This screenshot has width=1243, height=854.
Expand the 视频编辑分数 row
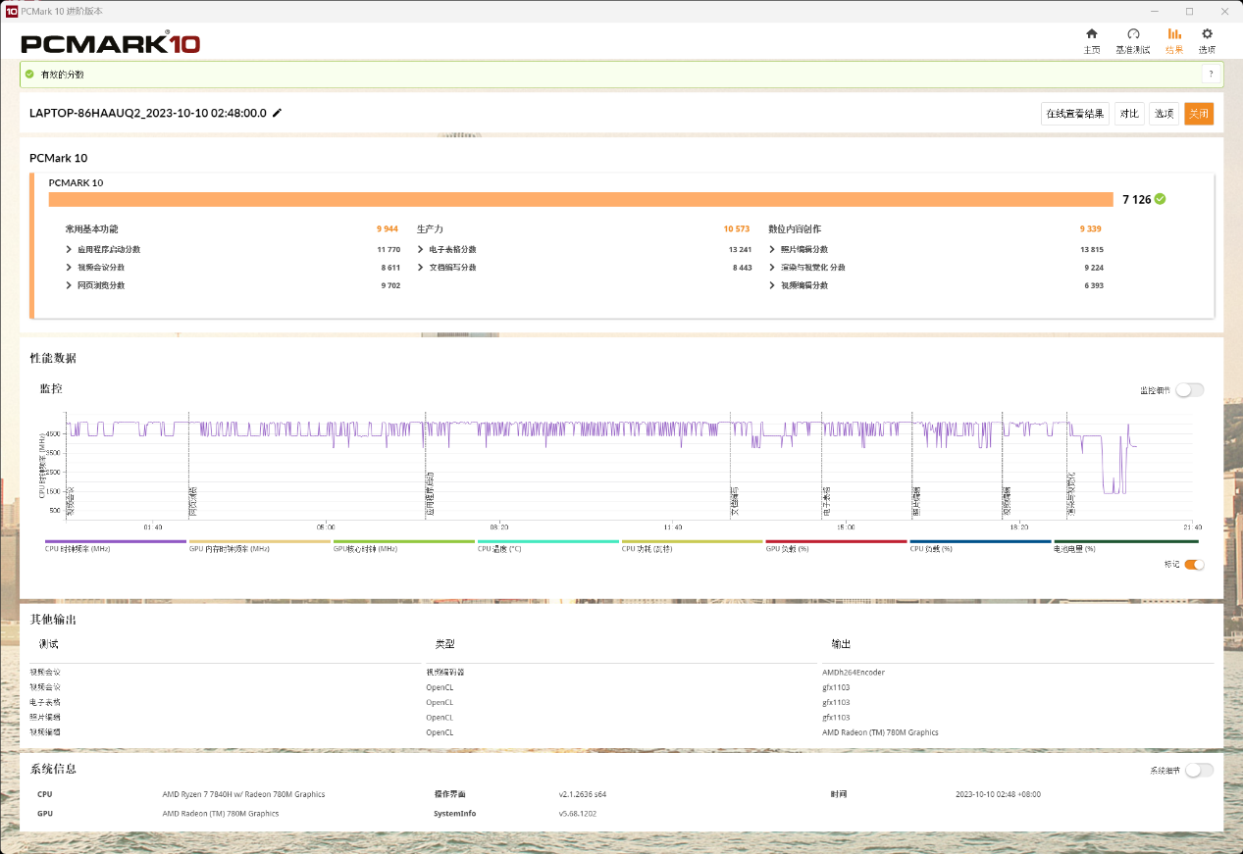tap(772, 285)
